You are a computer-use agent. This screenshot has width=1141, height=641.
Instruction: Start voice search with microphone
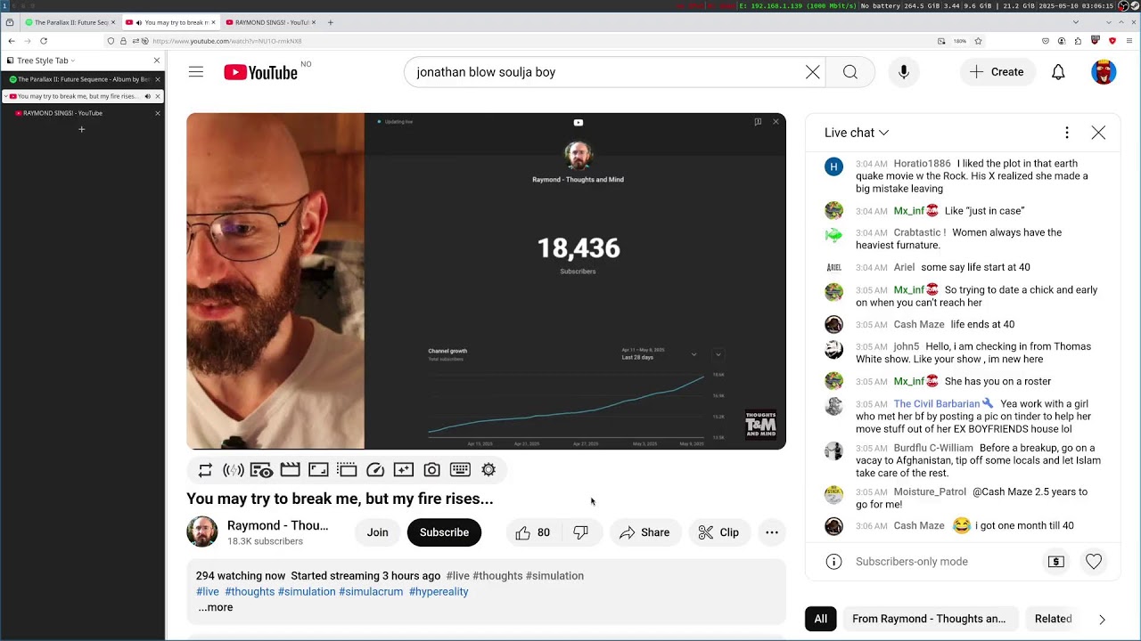(x=904, y=72)
